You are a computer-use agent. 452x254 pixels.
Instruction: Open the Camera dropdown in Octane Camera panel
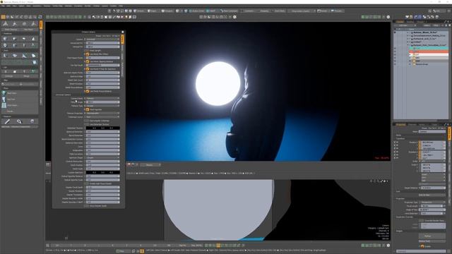[102, 40]
